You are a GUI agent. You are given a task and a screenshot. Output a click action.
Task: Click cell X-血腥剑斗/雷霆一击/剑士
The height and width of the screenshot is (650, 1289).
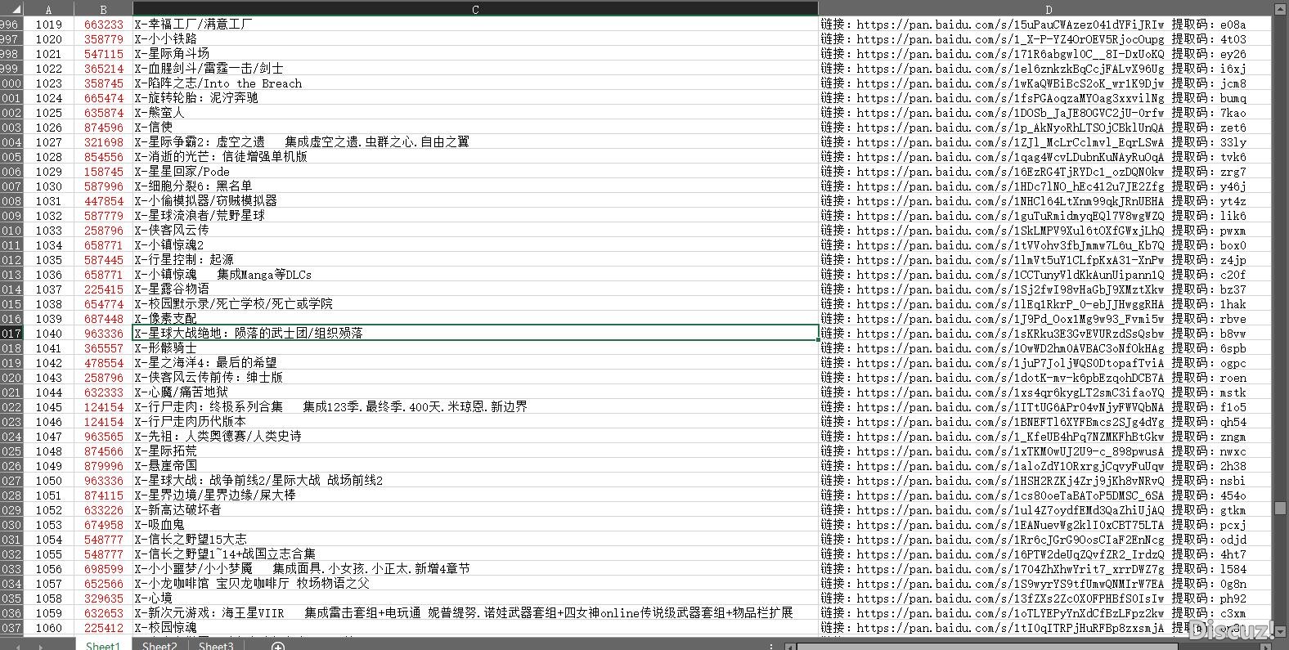pyautogui.click(x=475, y=69)
